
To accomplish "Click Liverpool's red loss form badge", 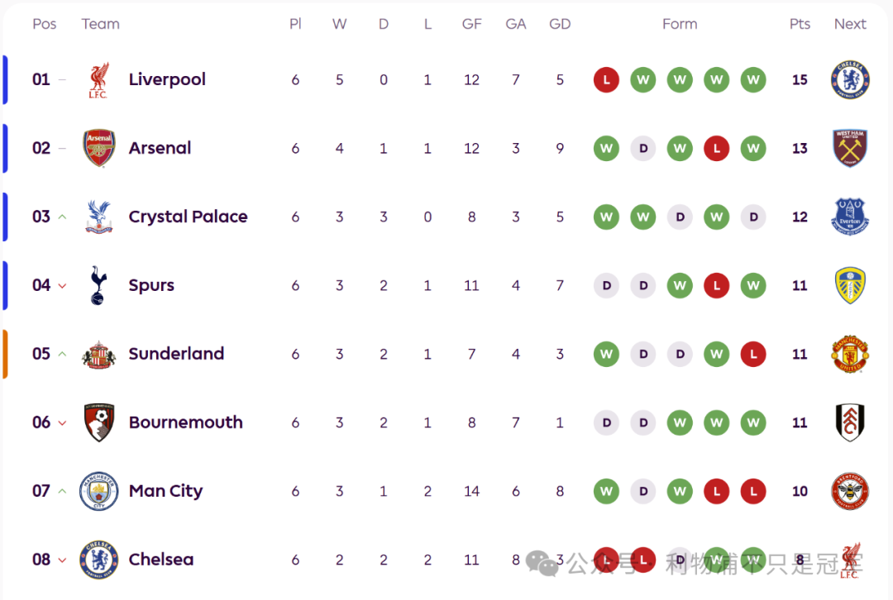I will click(606, 80).
